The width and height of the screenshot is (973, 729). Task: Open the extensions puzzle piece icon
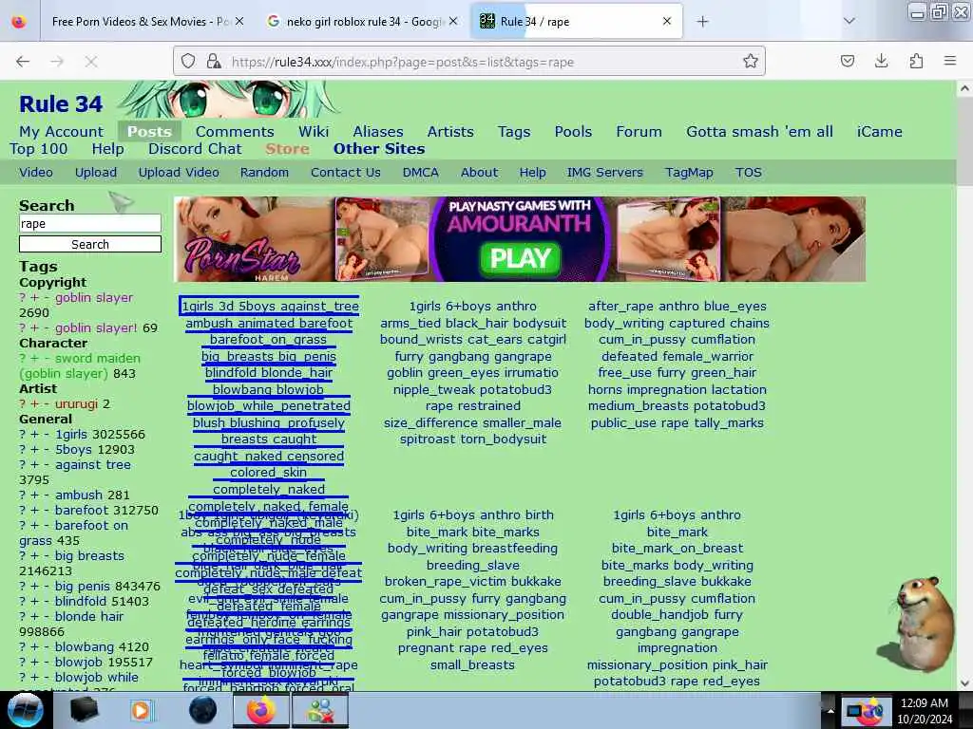(x=916, y=61)
